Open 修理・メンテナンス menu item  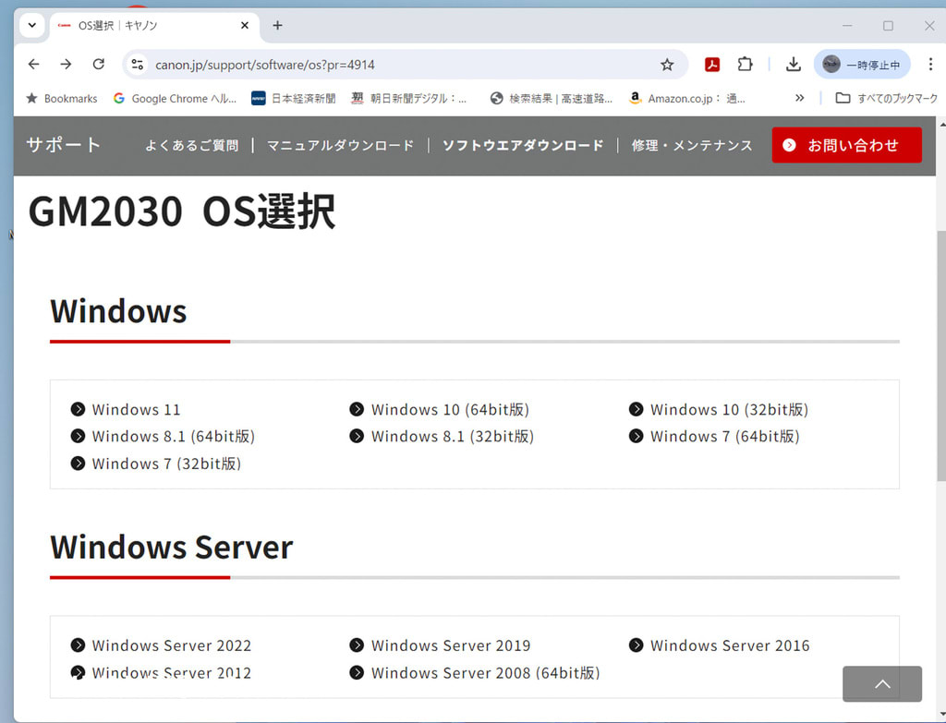tap(692, 145)
